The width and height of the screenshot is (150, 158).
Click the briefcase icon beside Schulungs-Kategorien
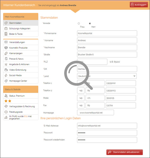point(6,28)
